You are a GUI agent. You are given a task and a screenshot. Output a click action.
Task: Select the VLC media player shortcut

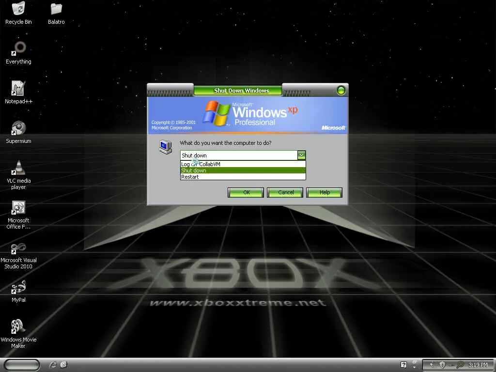tap(19, 175)
